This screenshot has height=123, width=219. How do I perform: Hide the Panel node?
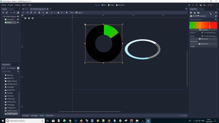coord(18,23)
